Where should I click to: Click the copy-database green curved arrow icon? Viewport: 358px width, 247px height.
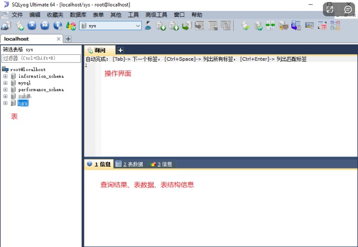coord(187,26)
